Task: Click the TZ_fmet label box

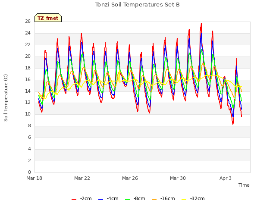Action: tap(48, 18)
